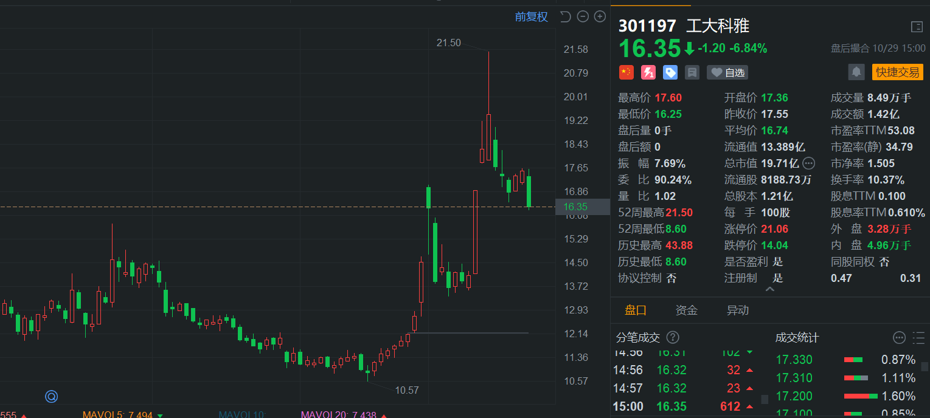The height and width of the screenshot is (418, 930).
Task: Click the MAVOL10 indicator label
Action: coord(243,416)
